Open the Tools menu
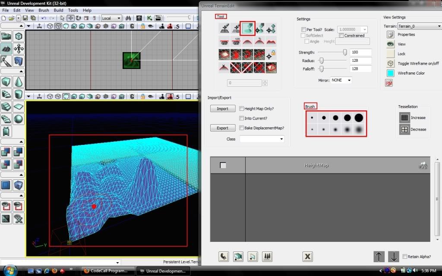442x276 pixels. pos(73,10)
